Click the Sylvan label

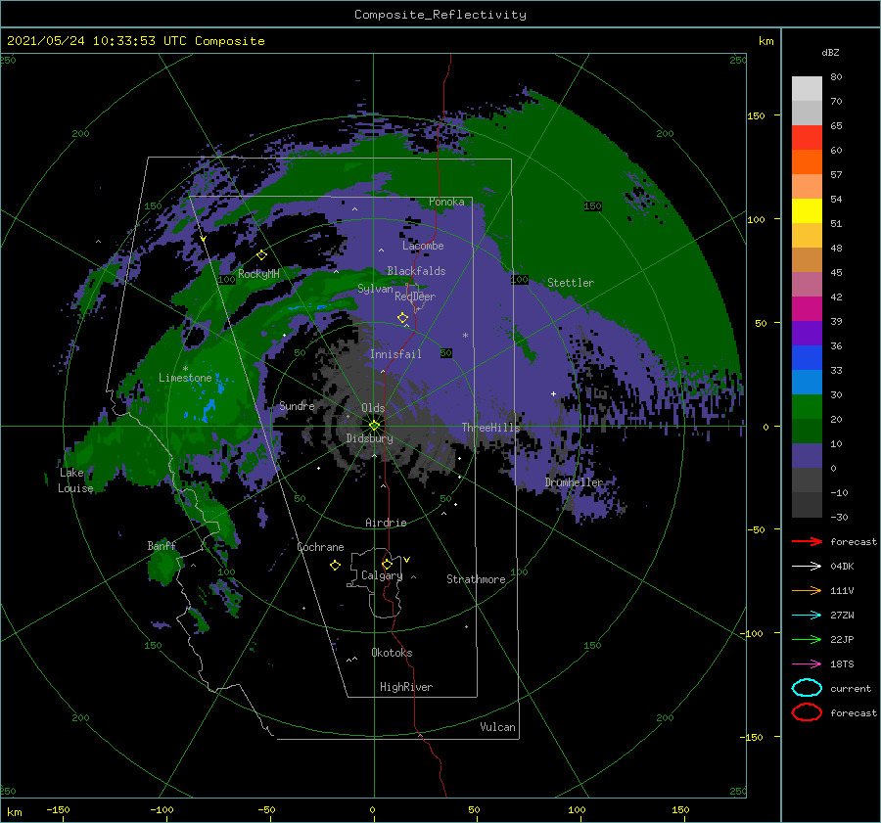(375, 289)
